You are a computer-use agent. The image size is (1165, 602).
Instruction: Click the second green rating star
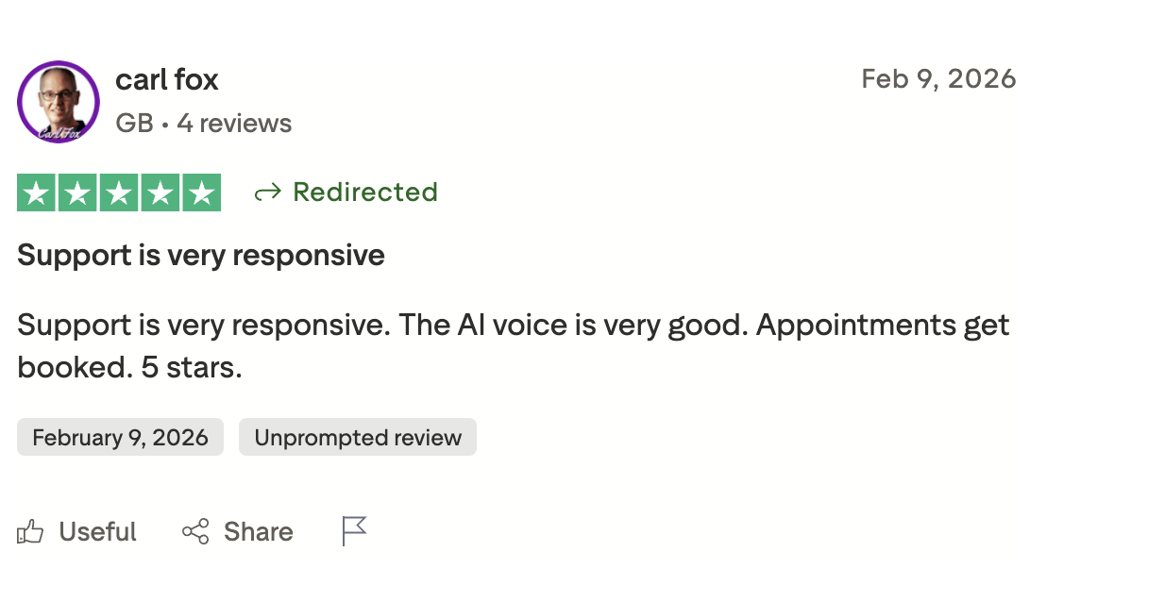pos(78,192)
